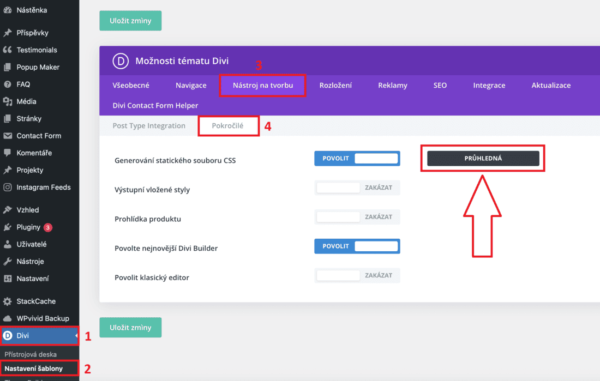Click the Prohlídka produktu label
The height and width of the screenshot is (381, 600).
(148, 219)
